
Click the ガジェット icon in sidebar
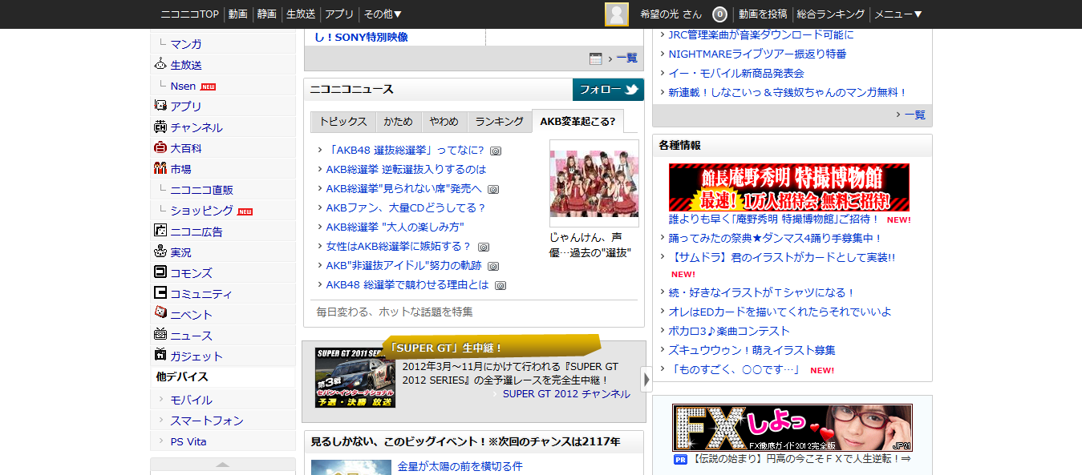click(160, 356)
